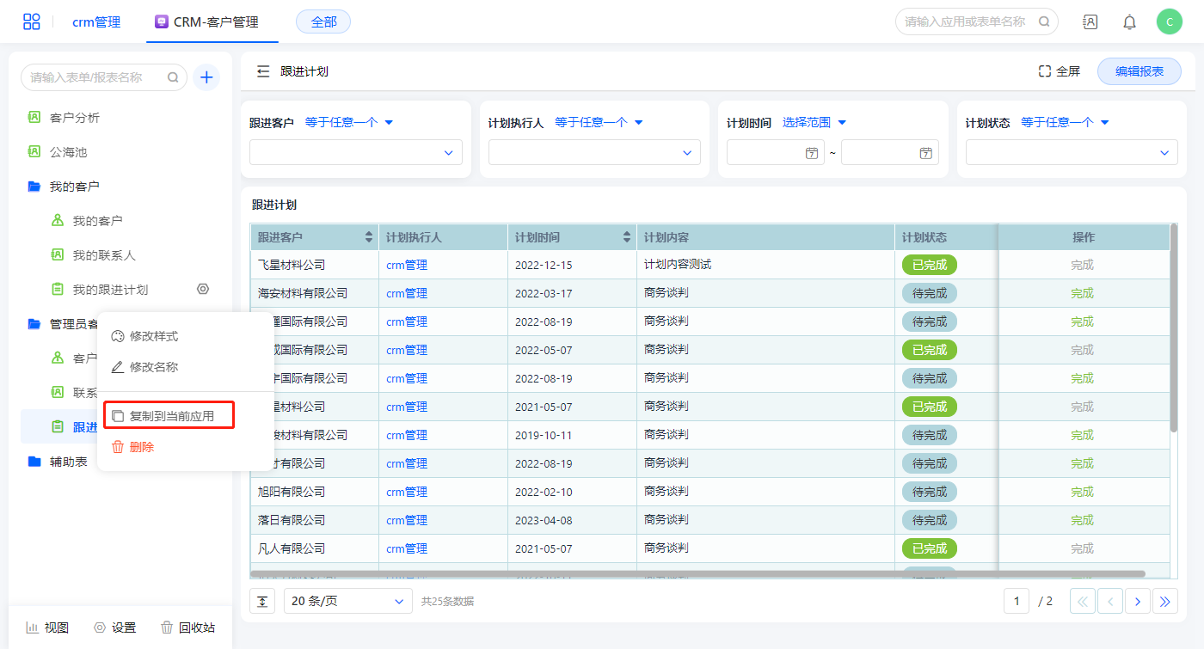Viewport: 1204px width, 649px height.
Task: Open the contacts book icon in header
Action: click(x=1090, y=22)
